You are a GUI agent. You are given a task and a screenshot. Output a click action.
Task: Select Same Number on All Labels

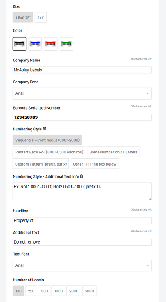[113, 152]
